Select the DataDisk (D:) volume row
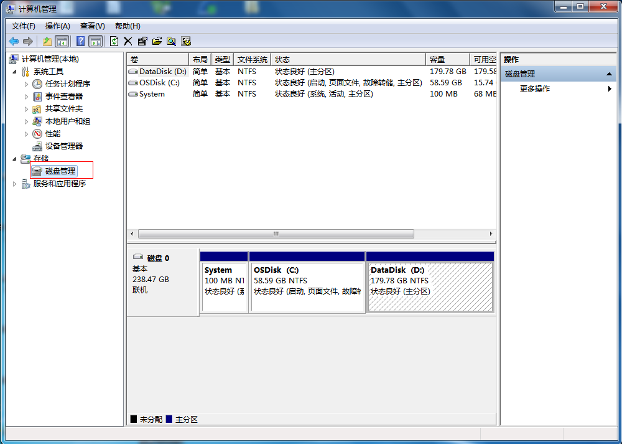 point(312,72)
